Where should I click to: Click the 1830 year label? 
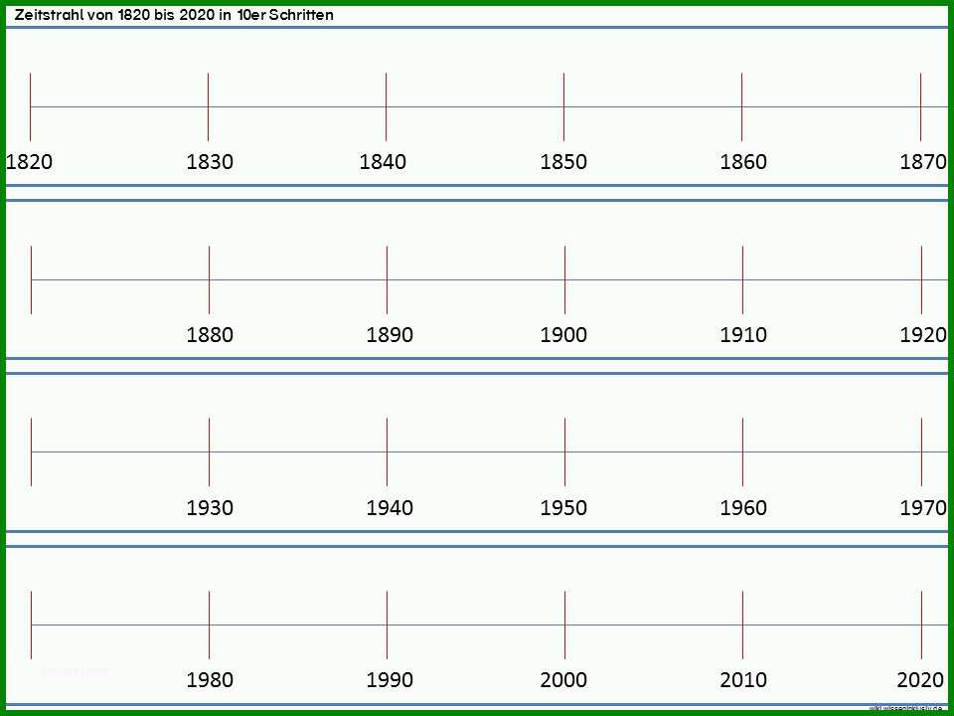tap(210, 162)
